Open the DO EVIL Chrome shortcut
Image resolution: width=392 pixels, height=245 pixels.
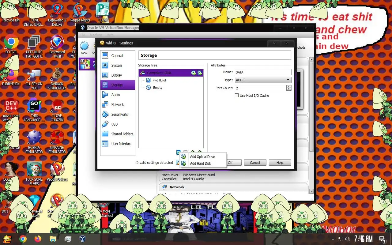point(11,45)
